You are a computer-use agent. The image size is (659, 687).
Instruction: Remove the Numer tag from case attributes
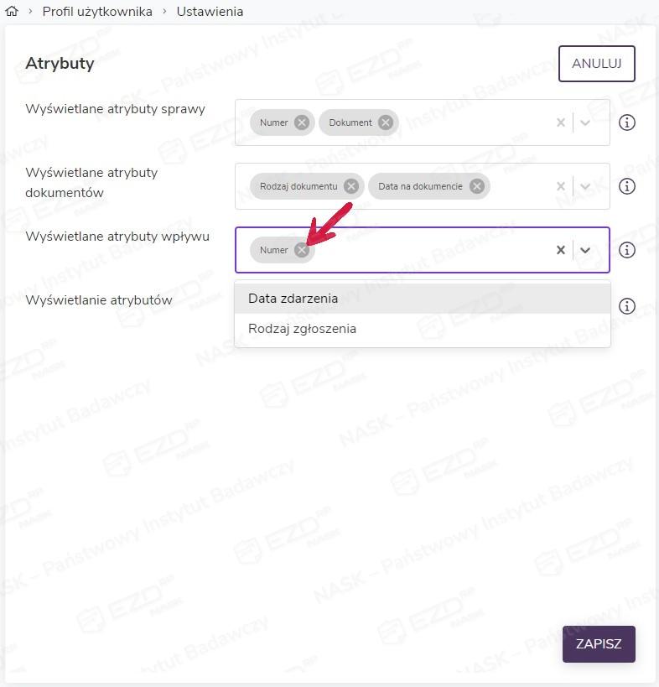[302, 122]
